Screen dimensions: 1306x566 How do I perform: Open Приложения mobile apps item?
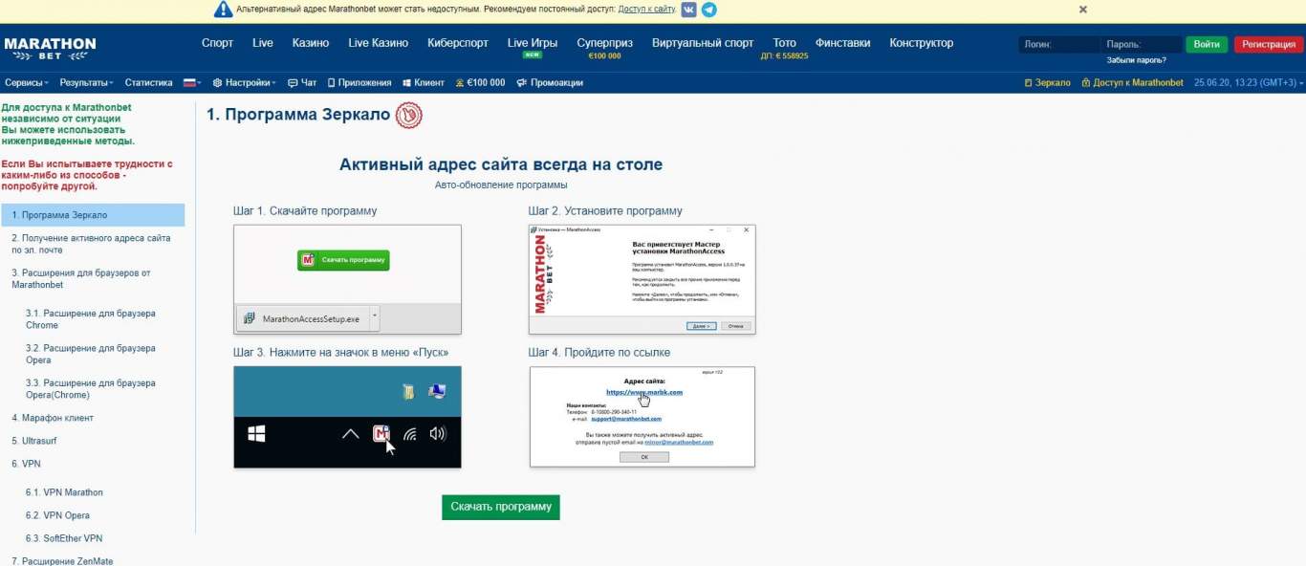point(359,83)
